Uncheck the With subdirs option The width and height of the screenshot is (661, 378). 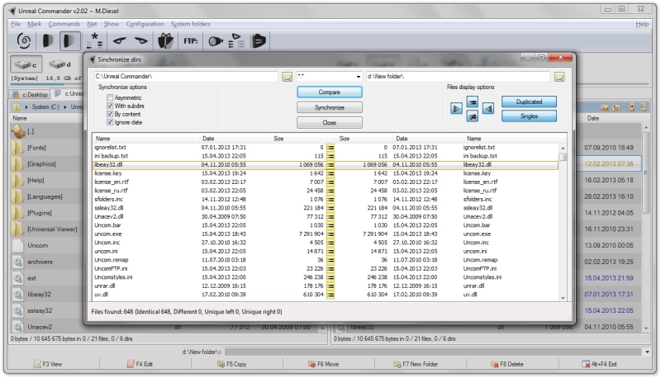pos(110,106)
